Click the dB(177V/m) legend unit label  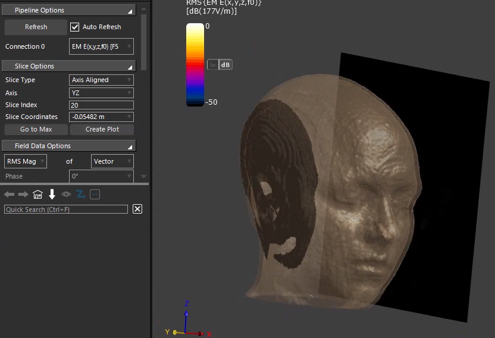tap(211, 11)
